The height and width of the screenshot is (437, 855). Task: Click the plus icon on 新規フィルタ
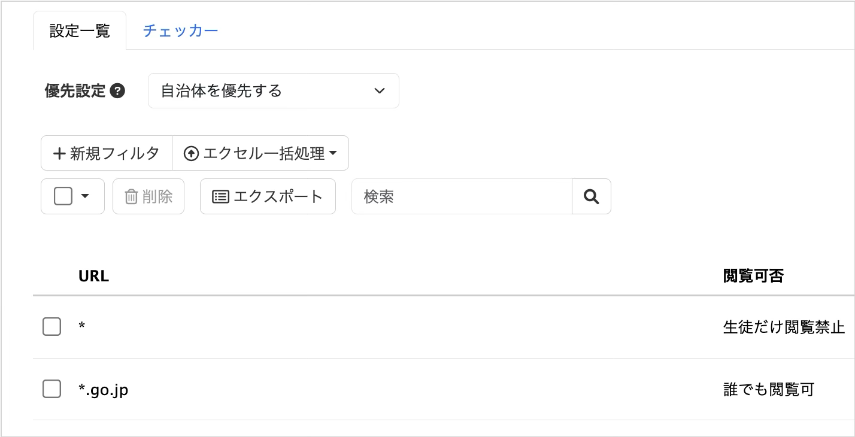pyautogui.click(x=59, y=154)
